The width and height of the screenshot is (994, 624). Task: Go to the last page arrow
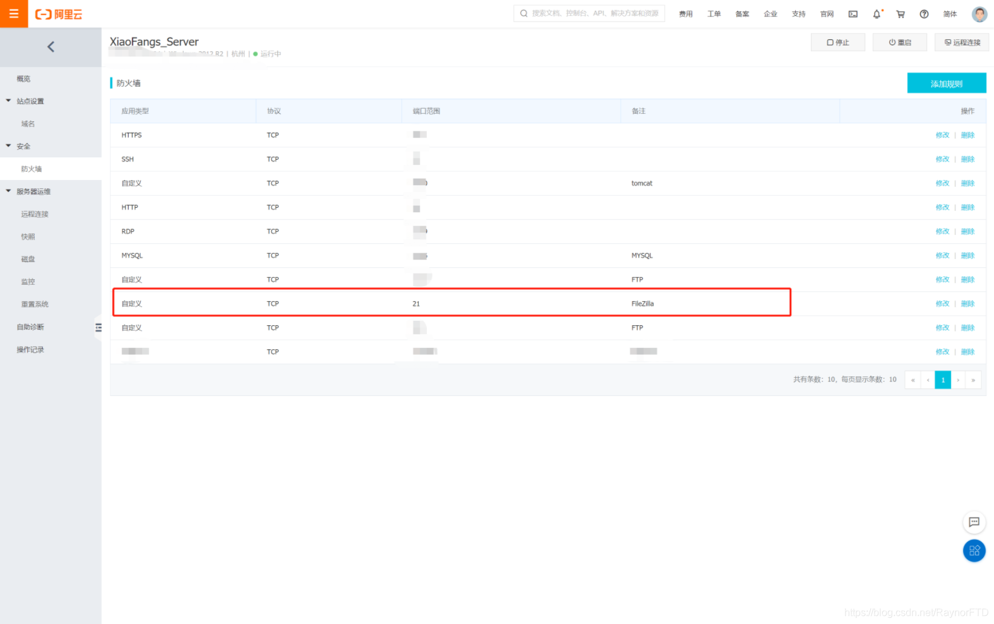point(973,380)
